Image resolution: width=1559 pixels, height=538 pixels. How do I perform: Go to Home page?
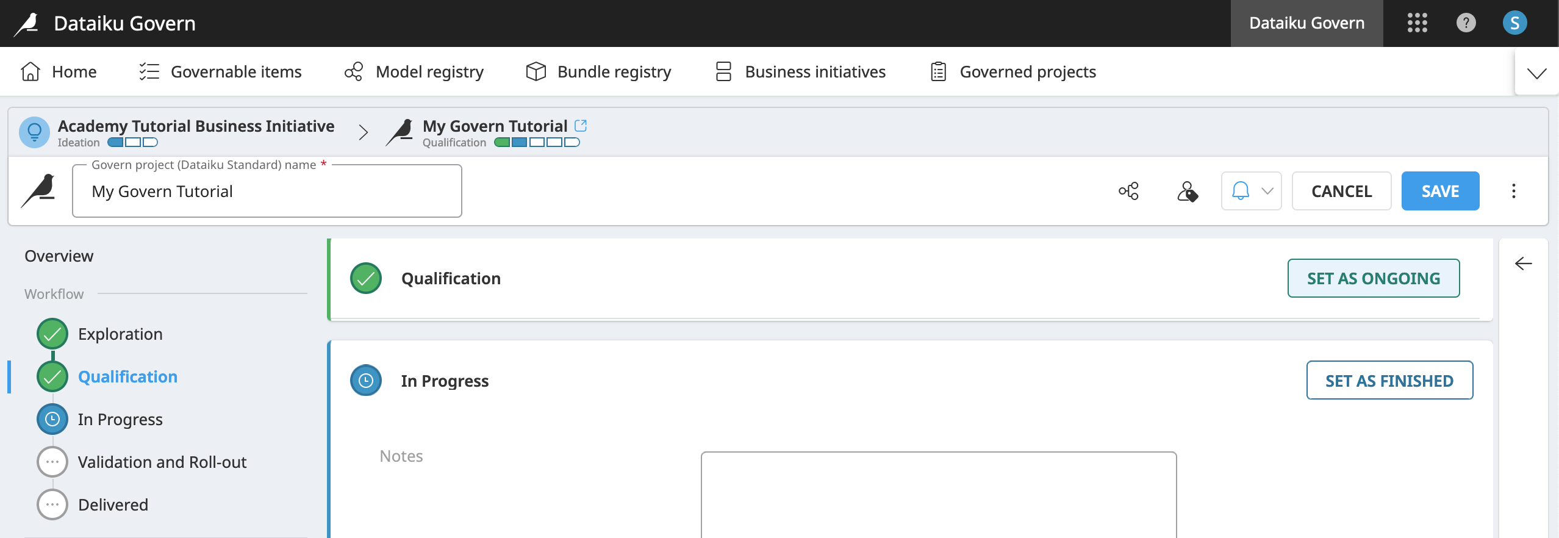click(59, 72)
